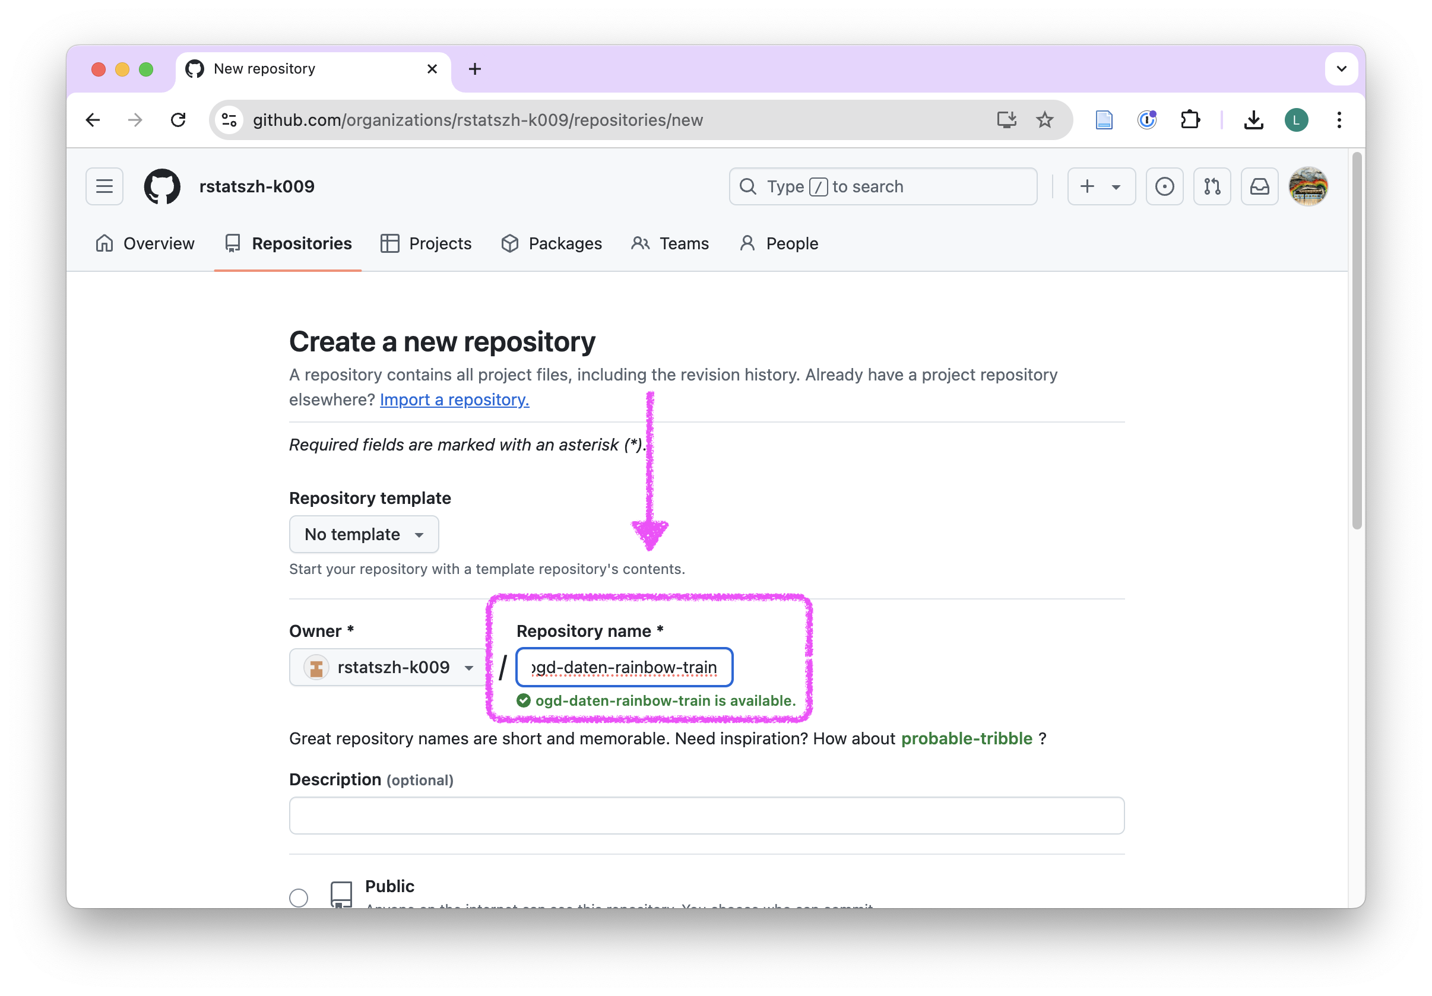Switch to the Teams tab
Image resolution: width=1432 pixels, height=996 pixels.
[x=670, y=243]
